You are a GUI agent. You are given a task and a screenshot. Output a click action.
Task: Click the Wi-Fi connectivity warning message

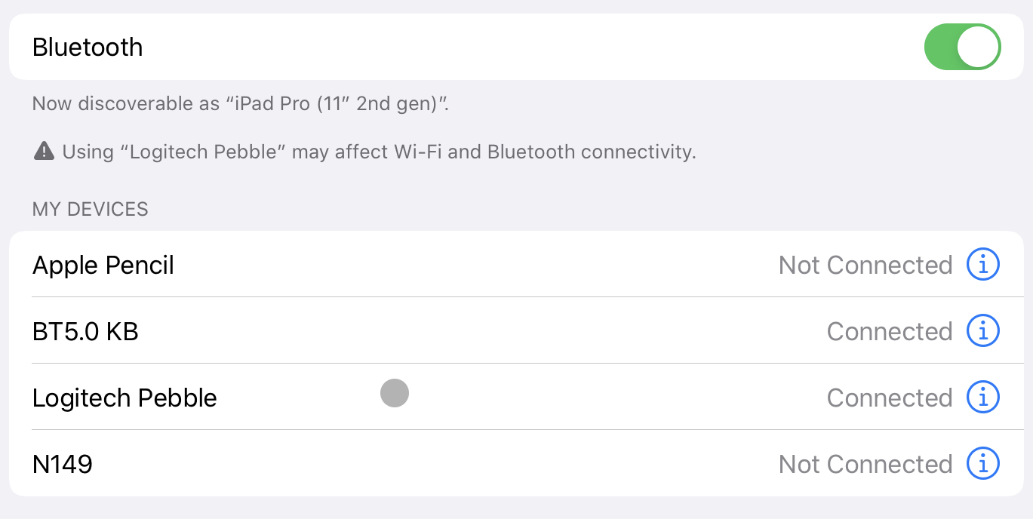point(379,152)
